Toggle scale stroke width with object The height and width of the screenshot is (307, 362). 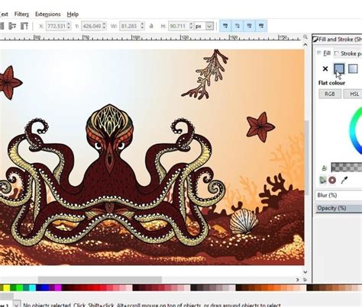coord(225,26)
